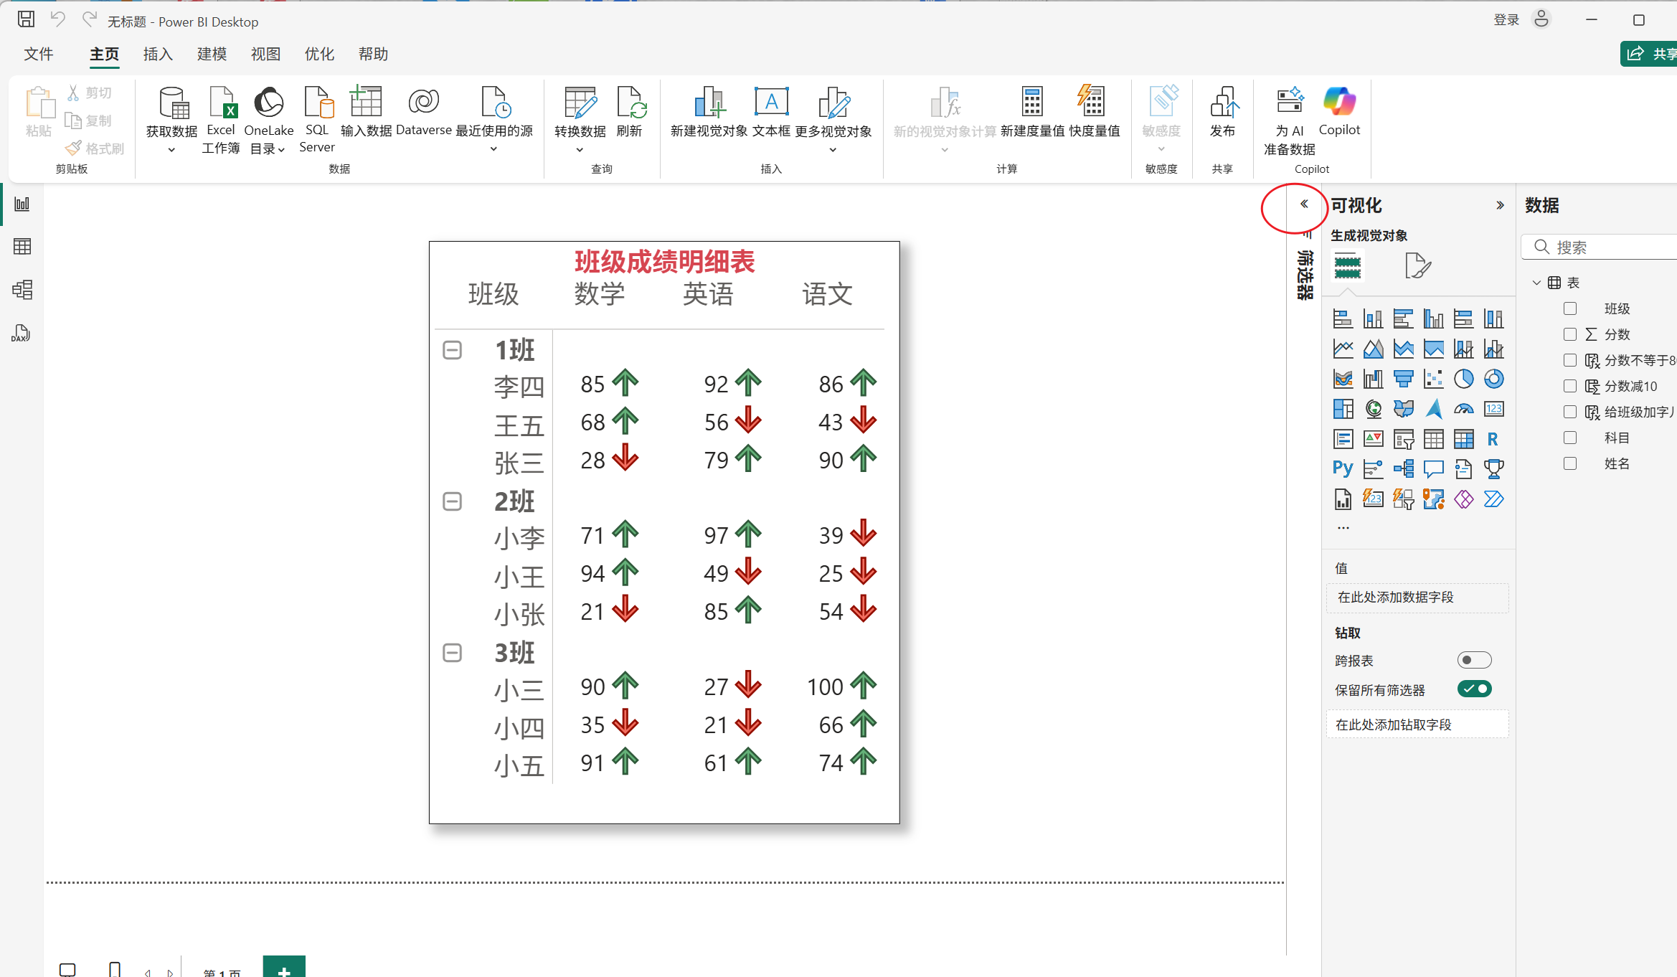Switch to model view in left sidebar
Screen dimensions: 1677x977
(x=22, y=290)
